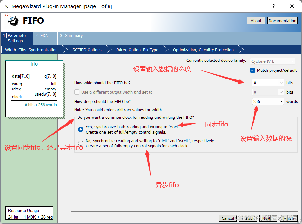This screenshot has width=302, height=224.
Task: Open the Rdreq Option, Blk Type page
Action: click(137, 50)
